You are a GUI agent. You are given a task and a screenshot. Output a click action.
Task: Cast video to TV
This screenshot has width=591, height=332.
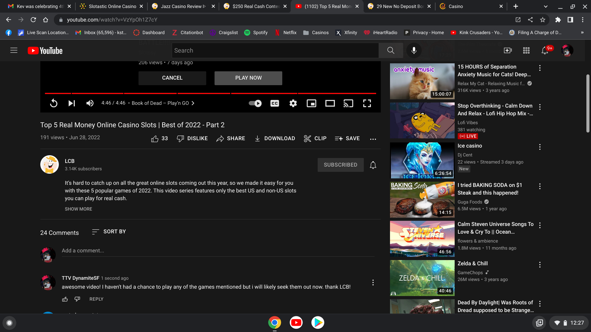tap(348, 103)
